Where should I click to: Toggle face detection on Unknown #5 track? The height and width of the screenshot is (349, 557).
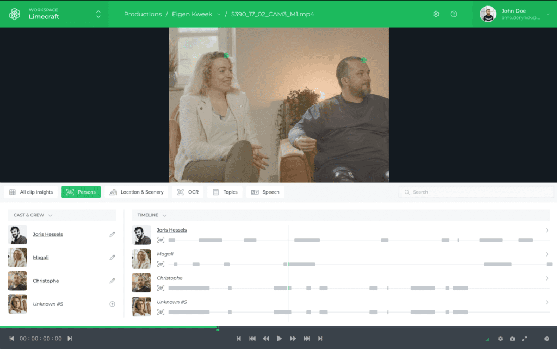click(160, 312)
